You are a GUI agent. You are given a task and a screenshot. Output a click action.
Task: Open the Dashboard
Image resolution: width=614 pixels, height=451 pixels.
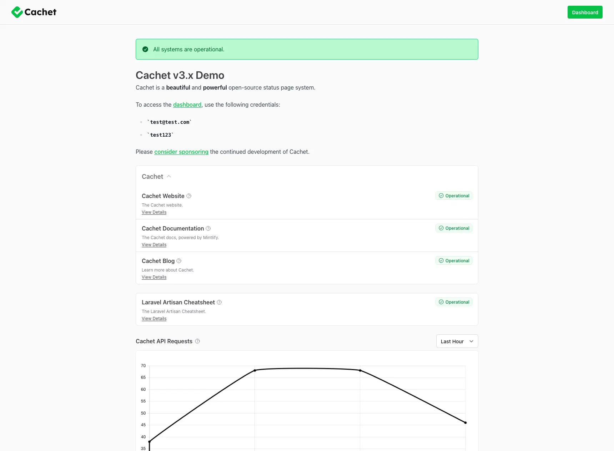click(x=585, y=12)
